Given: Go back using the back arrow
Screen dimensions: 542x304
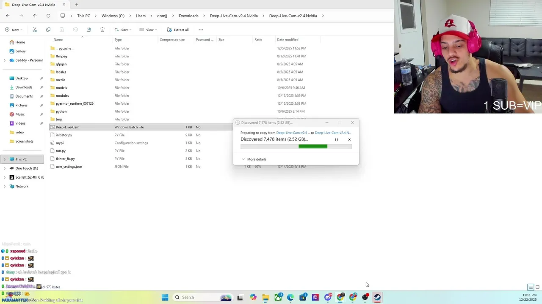Looking at the screenshot, I should point(8,16).
